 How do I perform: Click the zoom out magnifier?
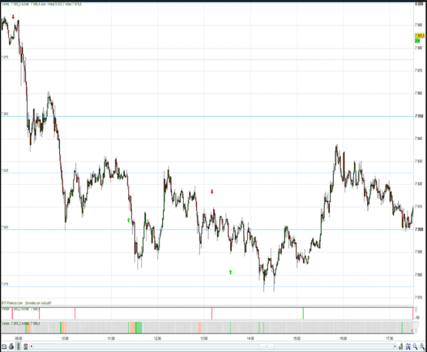tap(415, 346)
